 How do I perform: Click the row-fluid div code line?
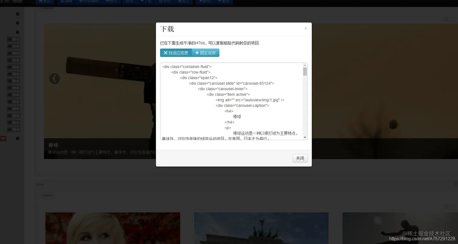191,72
